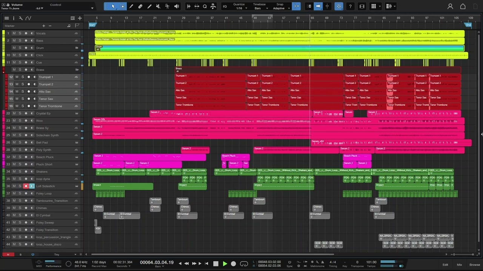Screen dimensions: 483x271
Task: Click the Control label in top bar
Action: coord(55,5)
